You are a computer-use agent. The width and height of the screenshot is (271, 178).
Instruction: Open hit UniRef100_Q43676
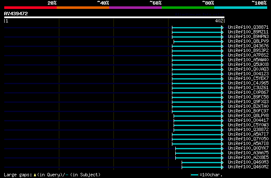(248, 46)
